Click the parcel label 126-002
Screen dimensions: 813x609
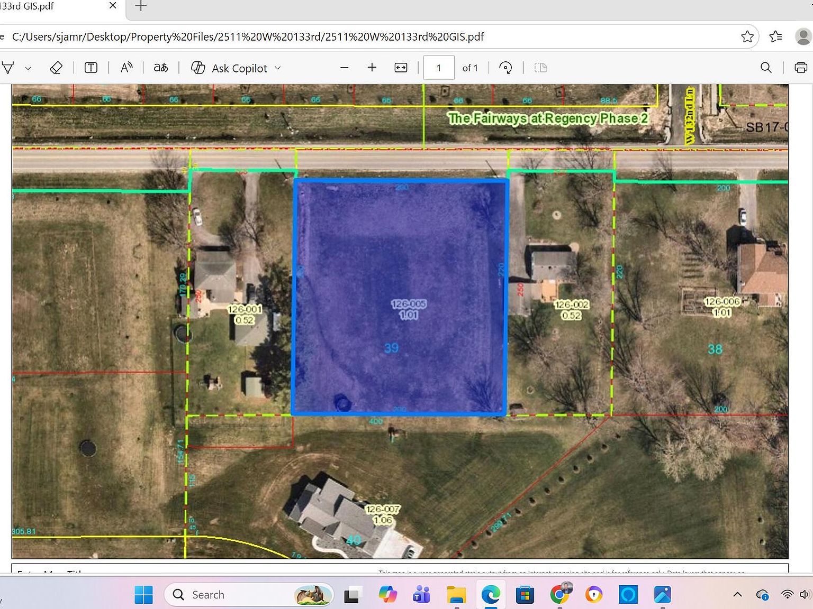572,304
